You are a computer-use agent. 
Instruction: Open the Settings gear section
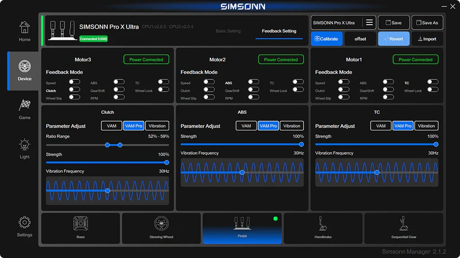(x=24, y=227)
